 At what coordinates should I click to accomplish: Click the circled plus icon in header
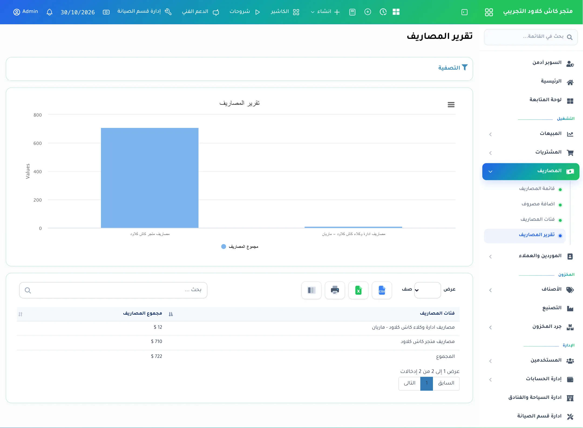pos(368,12)
